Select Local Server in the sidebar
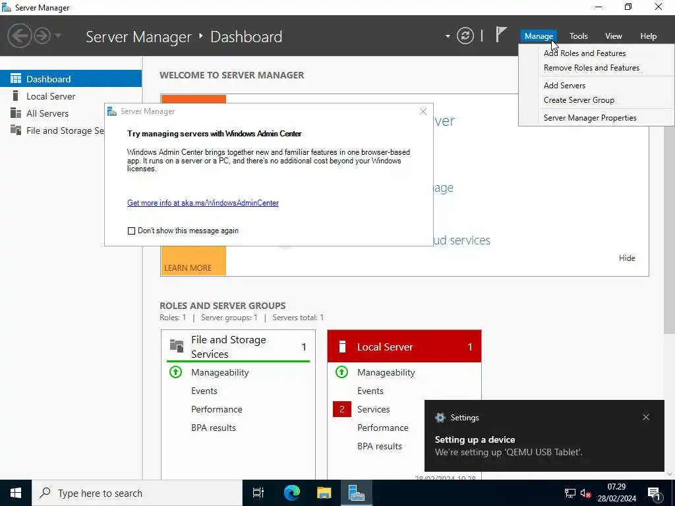Image resolution: width=675 pixels, height=506 pixels. tap(71, 96)
